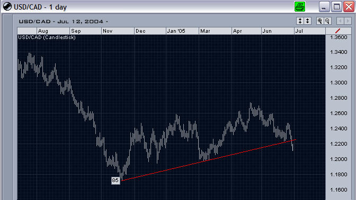The width and height of the screenshot is (356, 200).
Task: Click the USD/CAD - Jul 12, 2004 header
Action: coord(64,22)
